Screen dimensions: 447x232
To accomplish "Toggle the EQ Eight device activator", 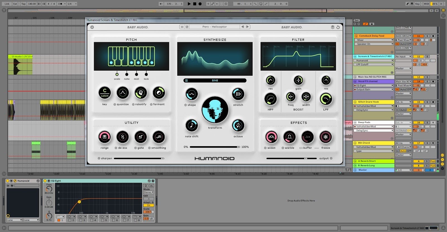I will coord(45,181).
